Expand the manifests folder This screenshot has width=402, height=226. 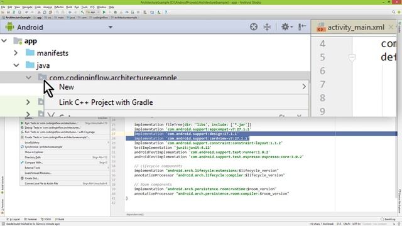tap(16, 53)
